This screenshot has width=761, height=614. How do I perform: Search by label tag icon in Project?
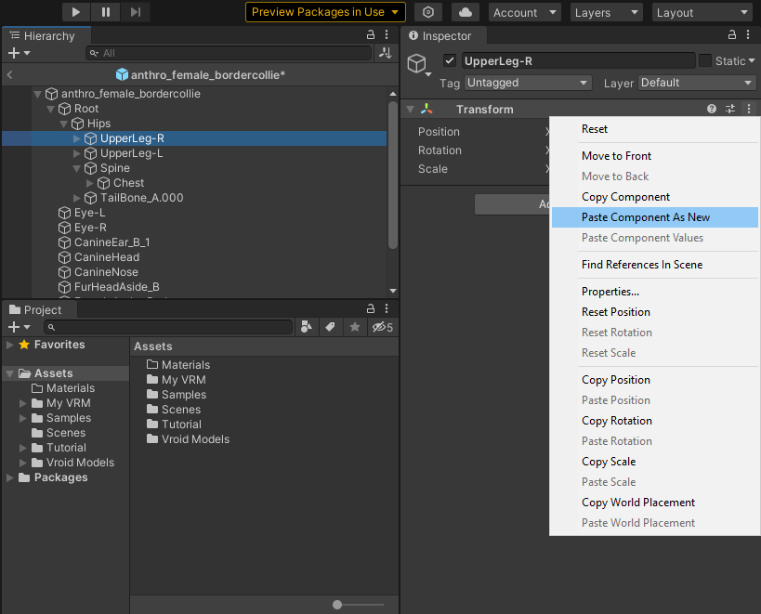pos(331,327)
